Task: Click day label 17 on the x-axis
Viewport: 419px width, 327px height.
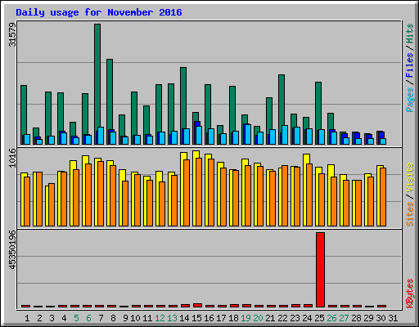Action: pyautogui.click(x=221, y=318)
